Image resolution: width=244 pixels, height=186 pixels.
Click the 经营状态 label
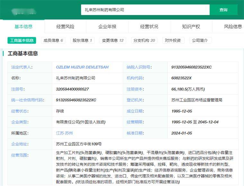20,111
